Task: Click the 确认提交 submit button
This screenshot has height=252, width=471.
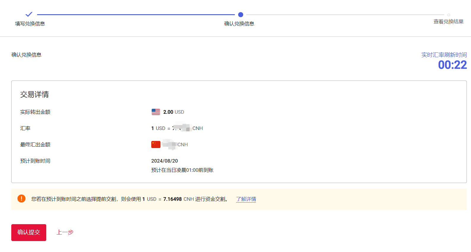Action: coord(29,232)
